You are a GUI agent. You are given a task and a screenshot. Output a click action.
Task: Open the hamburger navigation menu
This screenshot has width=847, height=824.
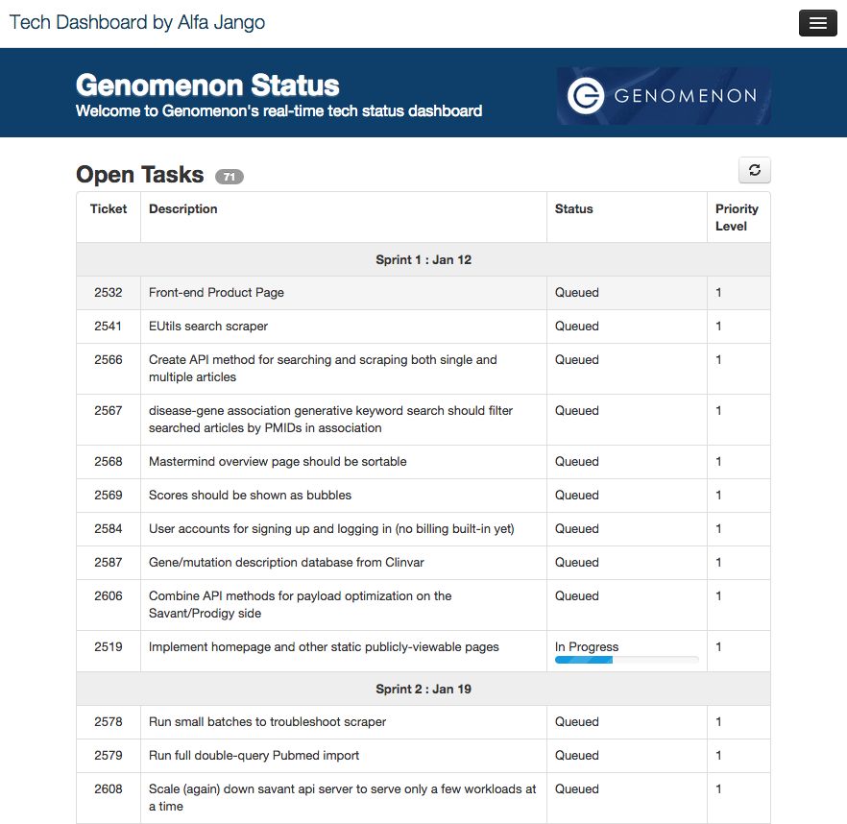pos(817,23)
